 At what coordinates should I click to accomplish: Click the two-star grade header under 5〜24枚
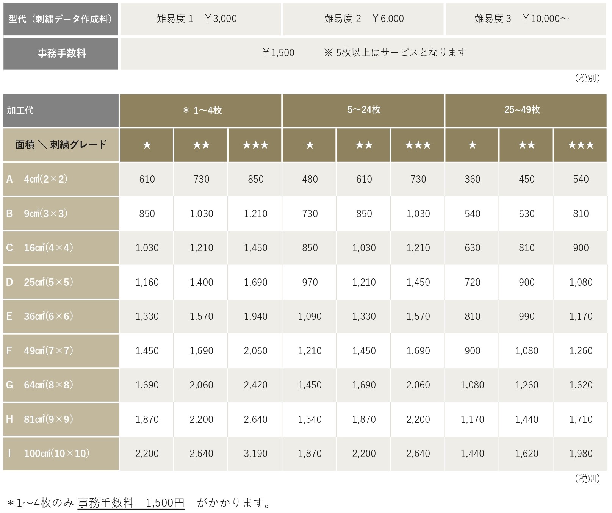[364, 145]
